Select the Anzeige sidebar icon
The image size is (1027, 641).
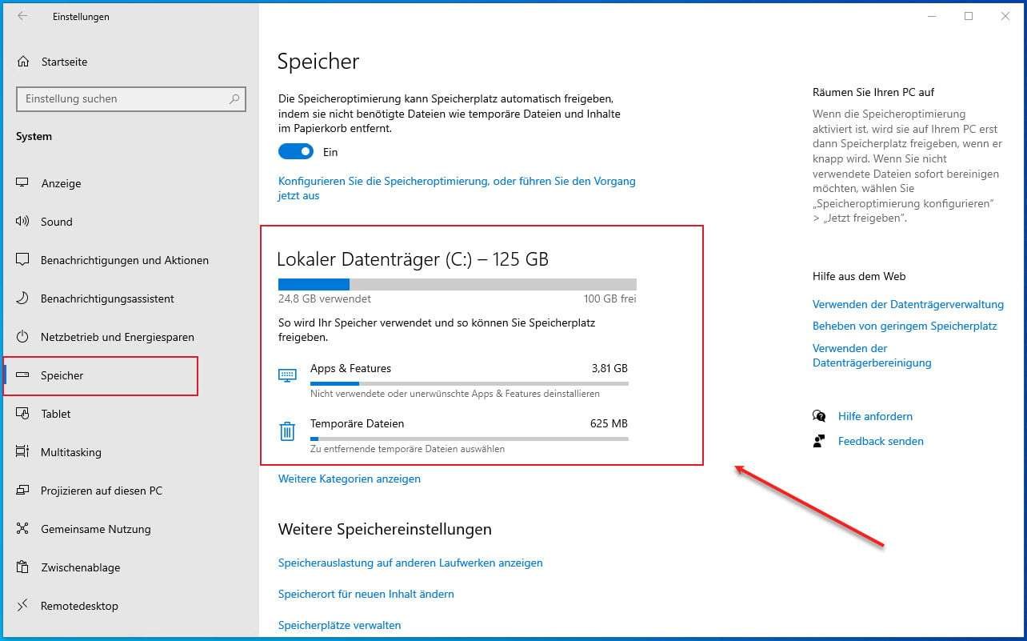point(22,183)
